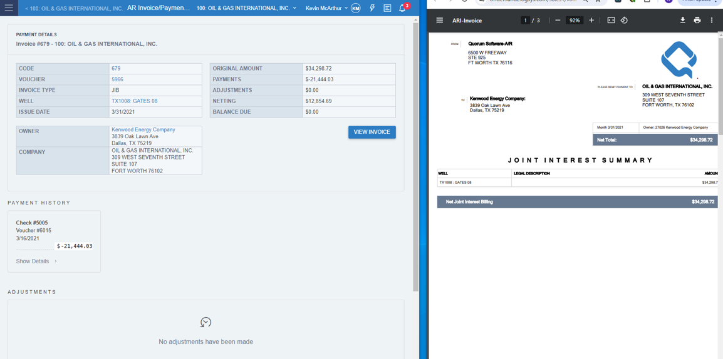Click the 92% zoom level field
The image size is (723, 359).
[x=575, y=20]
